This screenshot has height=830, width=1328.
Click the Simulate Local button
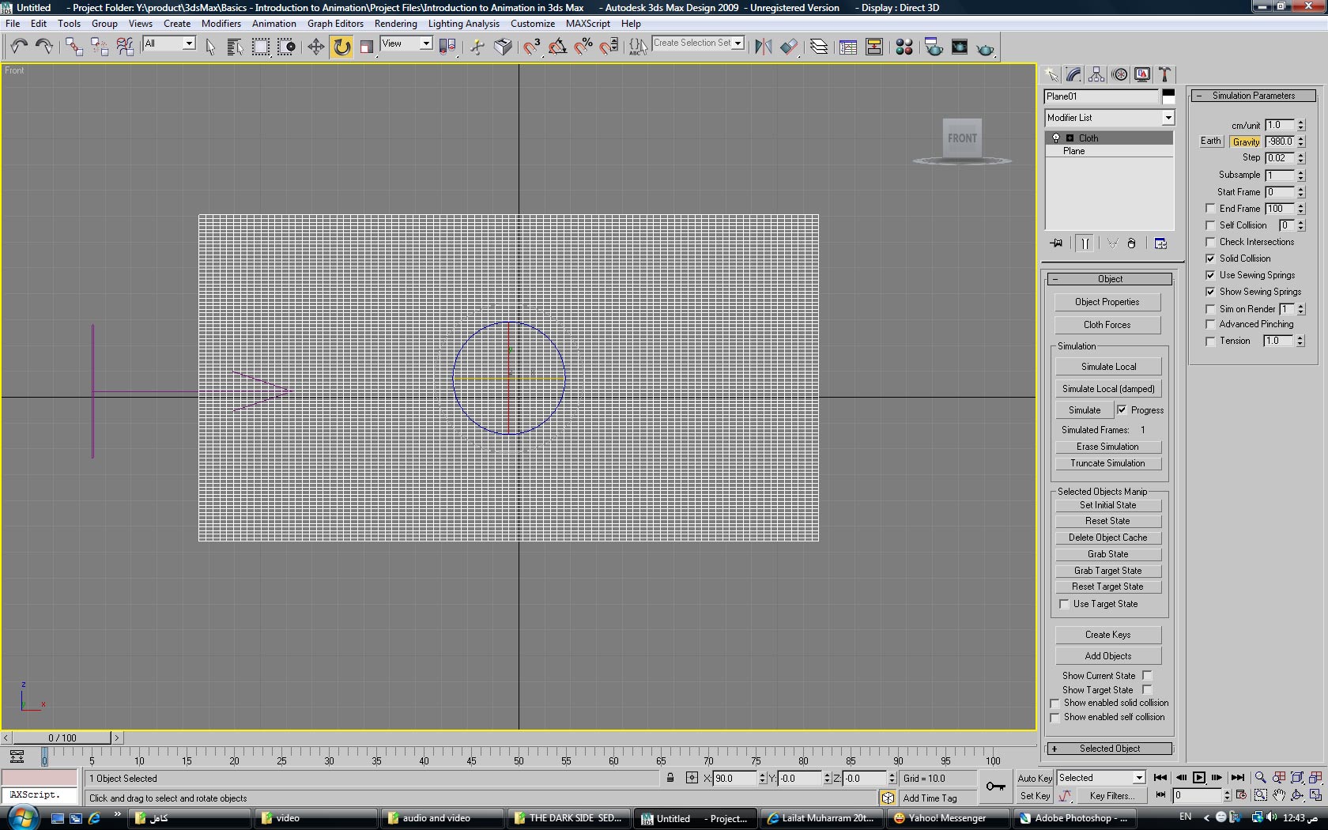(x=1108, y=367)
